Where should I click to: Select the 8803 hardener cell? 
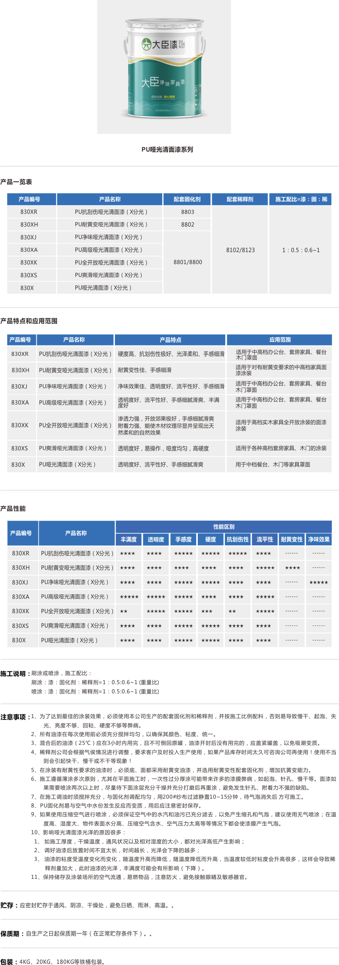coord(187,212)
